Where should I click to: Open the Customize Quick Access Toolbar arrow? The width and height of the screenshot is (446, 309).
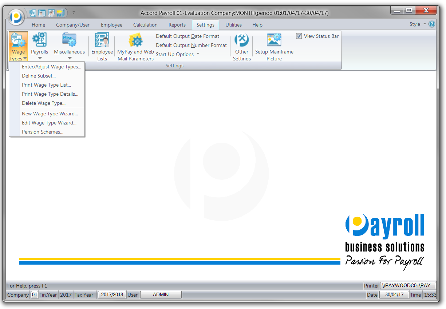click(74, 13)
